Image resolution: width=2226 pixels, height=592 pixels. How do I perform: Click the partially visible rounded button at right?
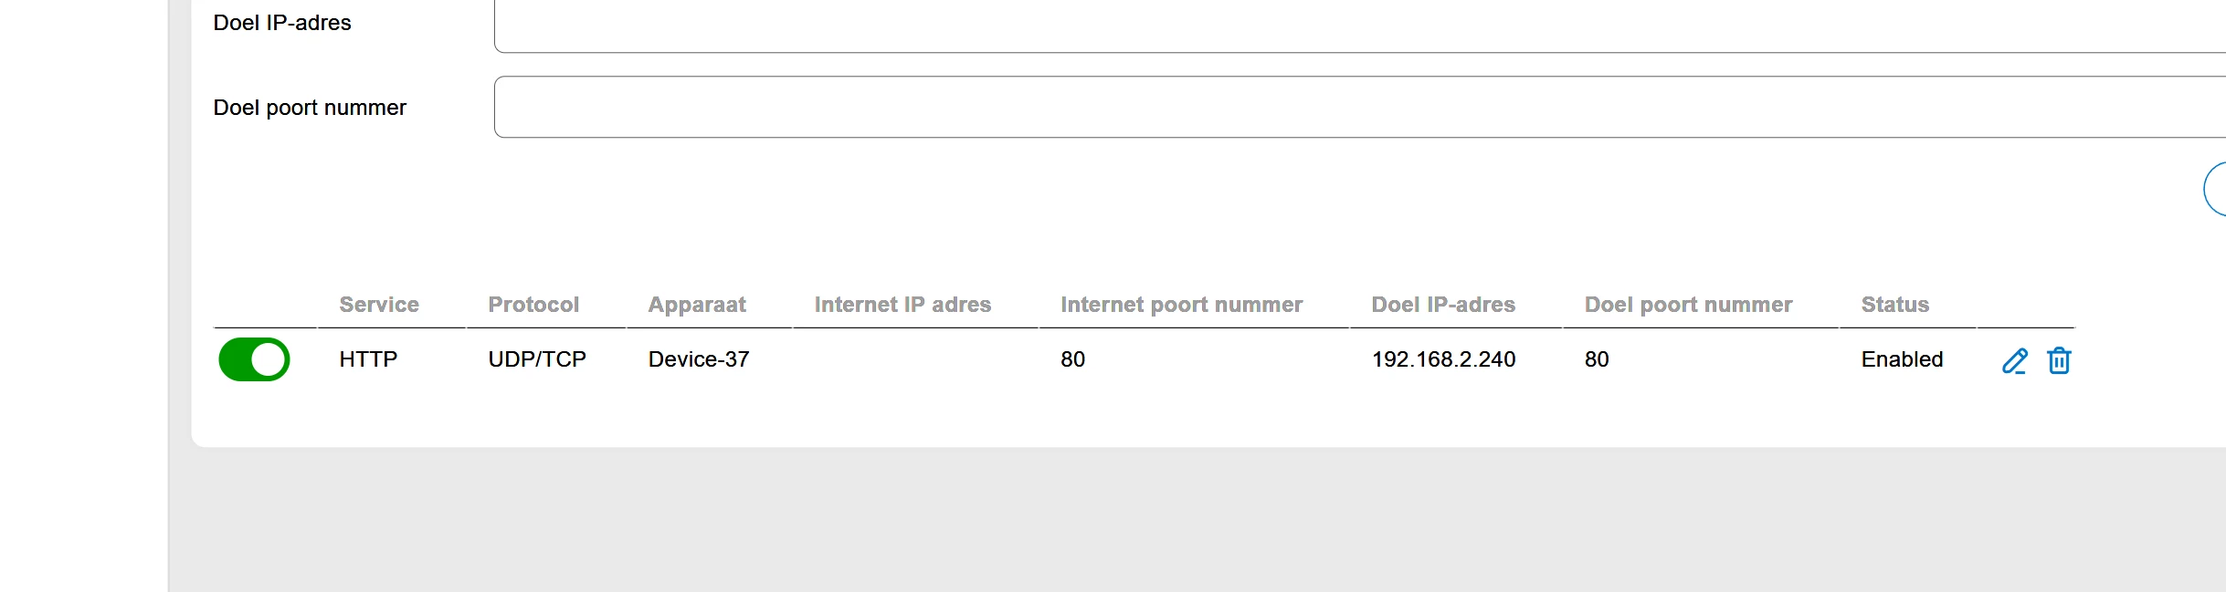(x=2215, y=189)
